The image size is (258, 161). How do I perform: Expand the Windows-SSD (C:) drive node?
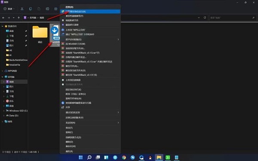tap(4, 111)
